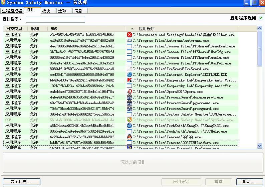Click the IceSword.exe sword icon
The height and width of the screenshot is (187, 265).
coord(129,69)
